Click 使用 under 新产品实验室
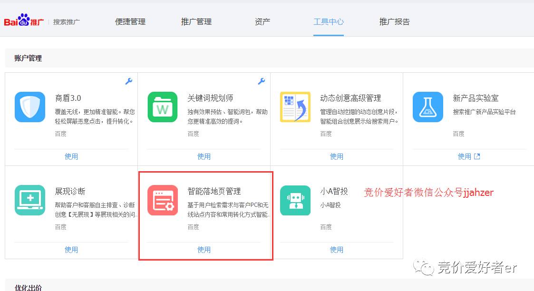The height and width of the screenshot is (291, 534). (x=465, y=156)
